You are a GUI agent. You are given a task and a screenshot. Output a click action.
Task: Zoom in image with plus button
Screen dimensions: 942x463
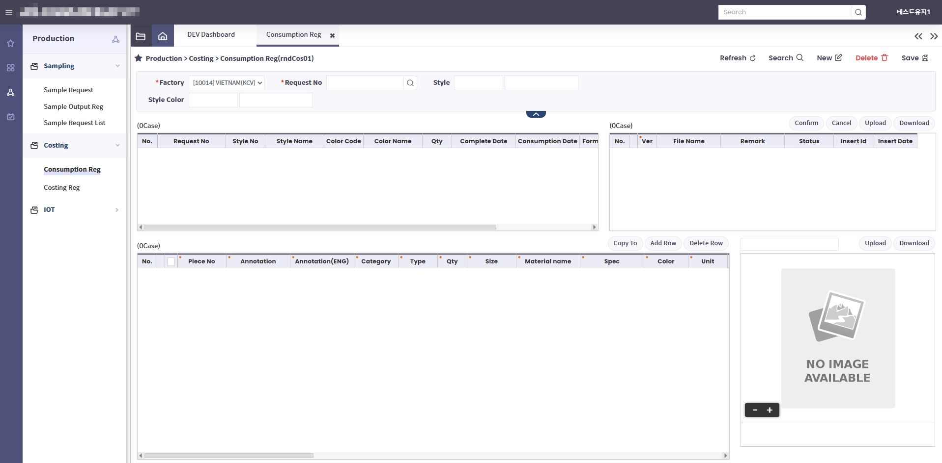coord(770,410)
